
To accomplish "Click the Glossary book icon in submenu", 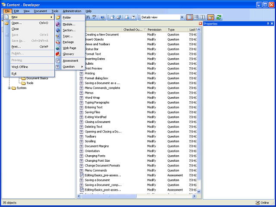I will pyautogui.click(x=58, y=54).
